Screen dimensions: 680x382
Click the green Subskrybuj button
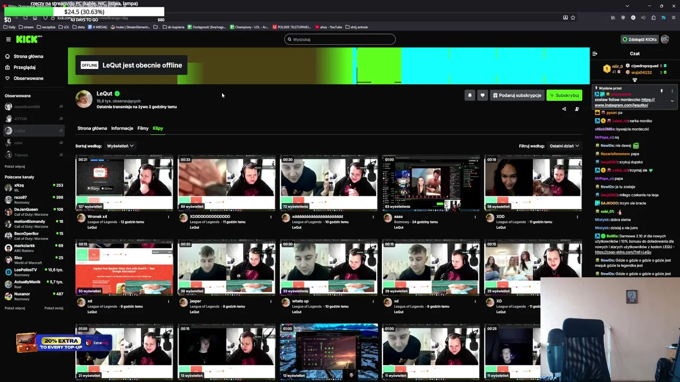click(564, 95)
